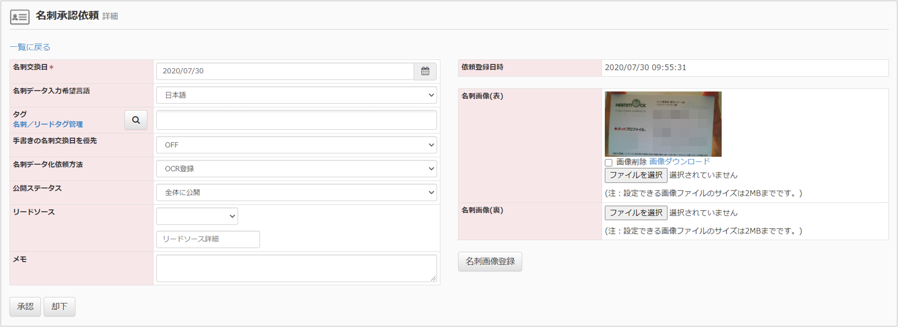The image size is (898, 327).
Task: Open the リードソース dropdown
Action: click(x=197, y=216)
